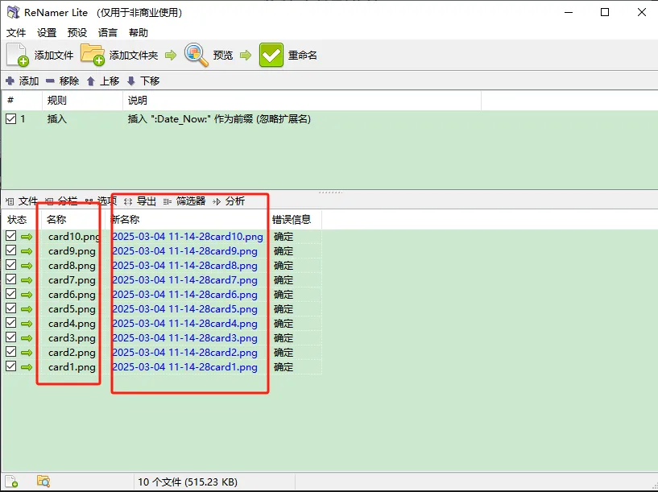
Task: Open the 分析 analyze dropdown
Action: [228, 201]
